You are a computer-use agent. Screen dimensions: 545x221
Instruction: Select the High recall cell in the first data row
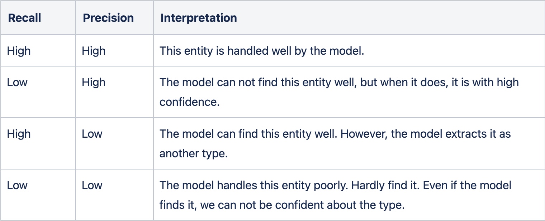pyautogui.click(x=19, y=51)
